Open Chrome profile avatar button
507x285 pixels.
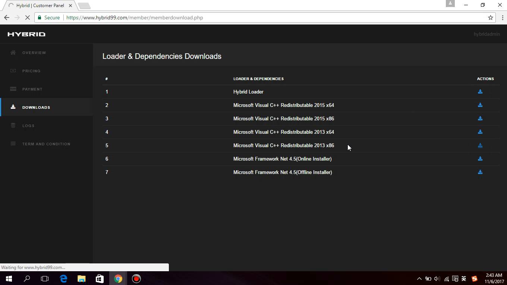tap(450, 3)
